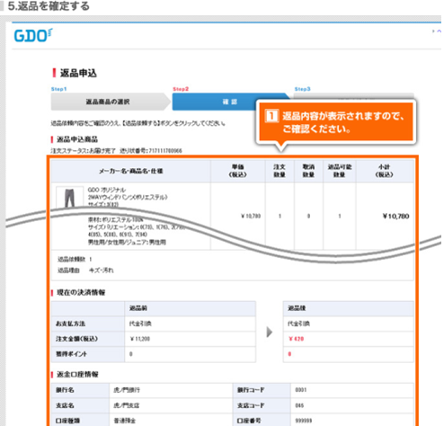Click the grey arrow between payment tables

[270, 332]
